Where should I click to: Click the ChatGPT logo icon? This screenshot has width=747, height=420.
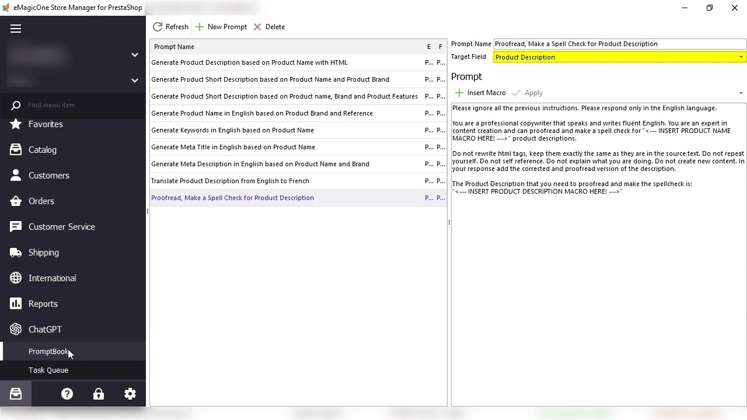pos(16,330)
